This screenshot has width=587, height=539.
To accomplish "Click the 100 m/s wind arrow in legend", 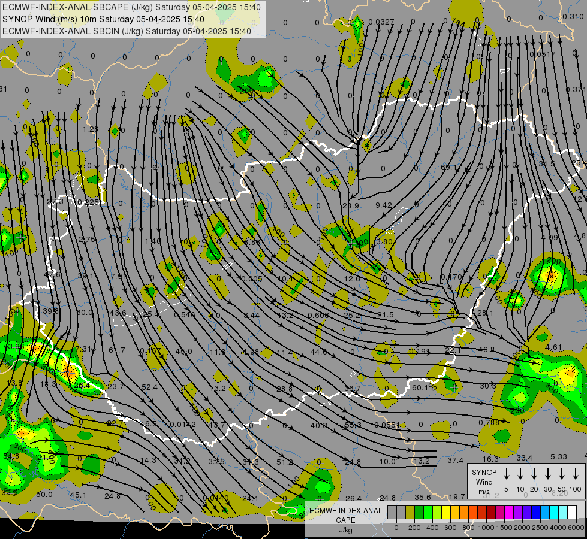I will pyautogui.click(x=576, y=474).
